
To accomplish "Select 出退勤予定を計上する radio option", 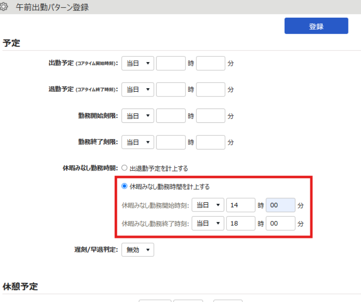I will pyautogui.click(x=125, y=168).
